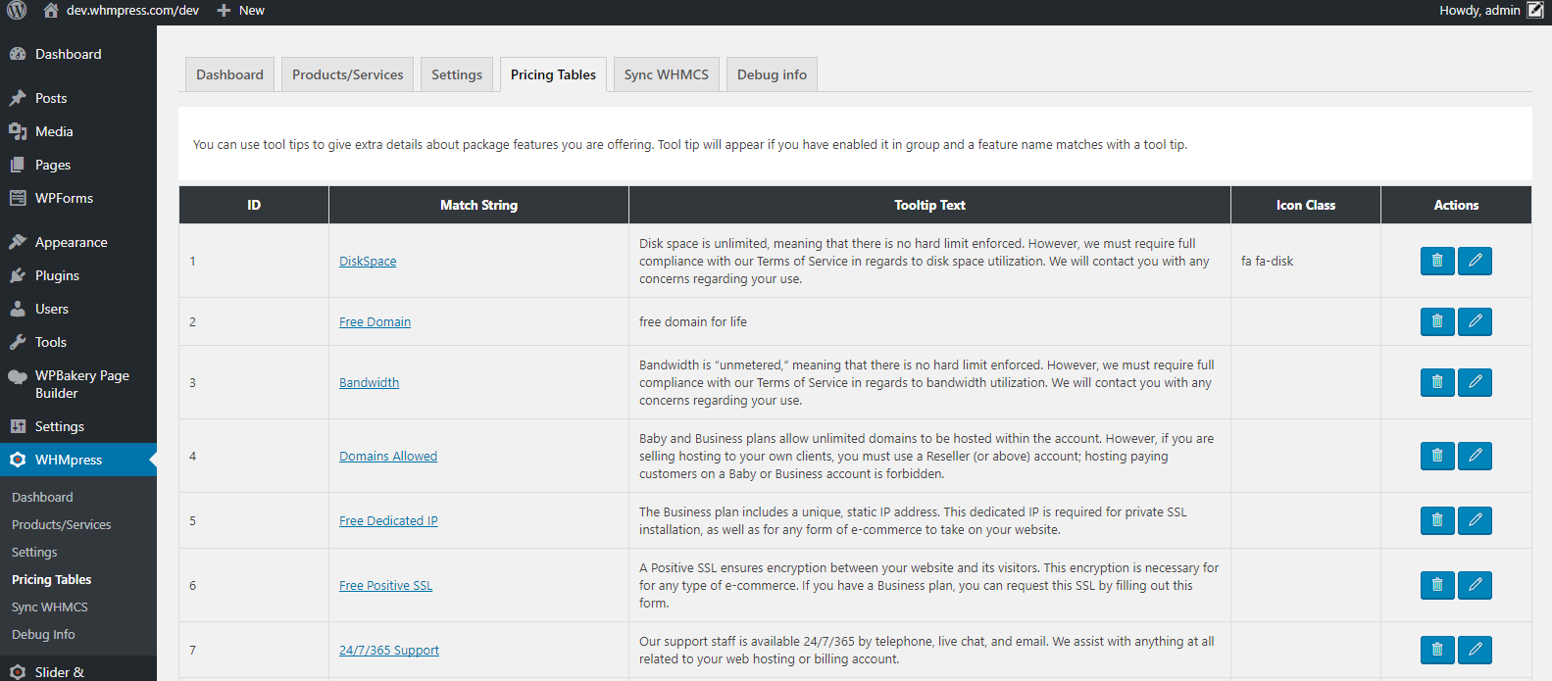
Task: Open the Free Dedicated IP link
Action: click(x=388, y=520)
